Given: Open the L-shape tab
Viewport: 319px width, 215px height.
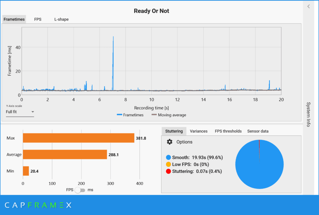Looking at the screenshot, I should 61,19.
